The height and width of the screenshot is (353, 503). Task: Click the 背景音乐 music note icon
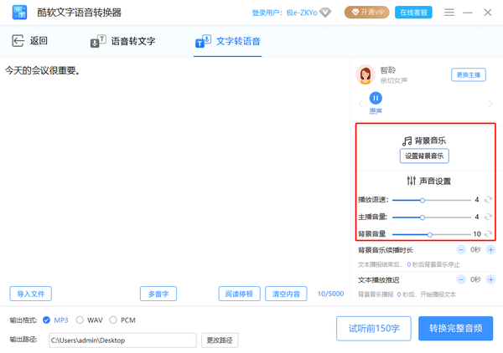coord(407,141)
